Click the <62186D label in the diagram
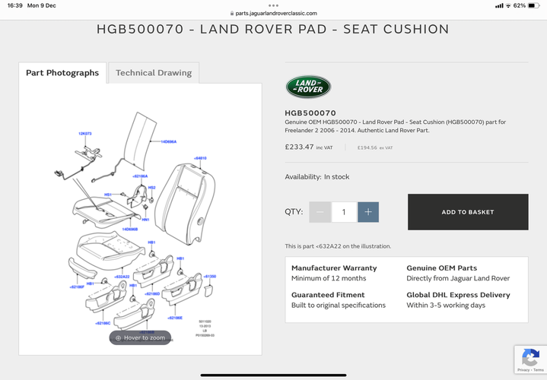The image size is (547, 380). coord(152,293)
